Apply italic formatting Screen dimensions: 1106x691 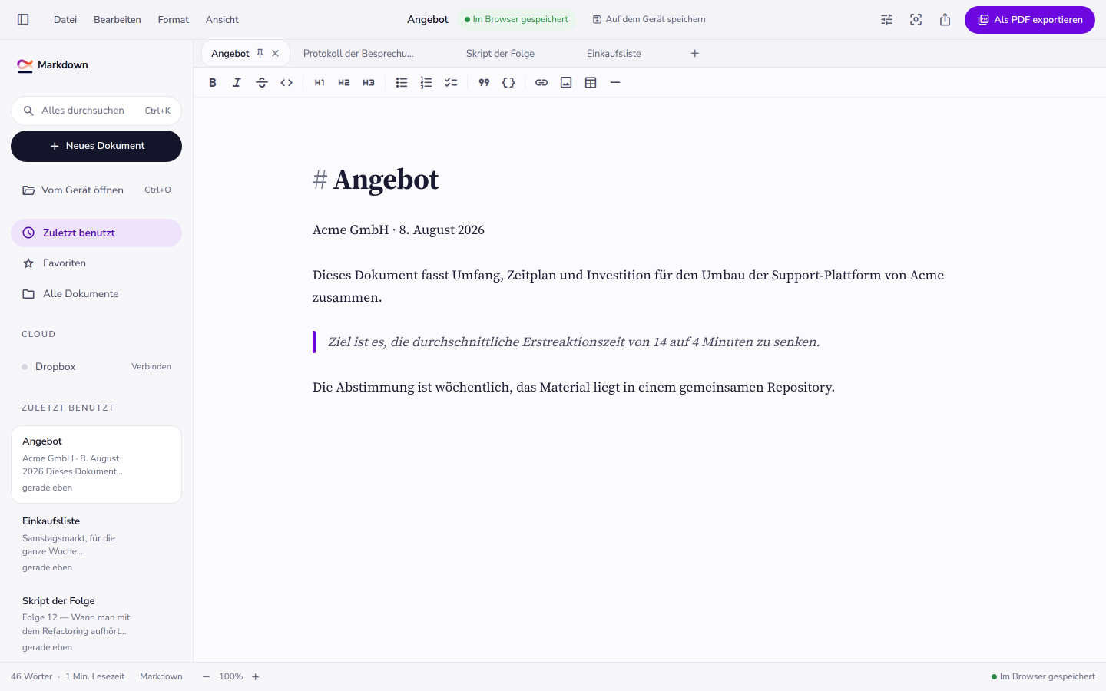pyautogui.click(x=237, y=83)
